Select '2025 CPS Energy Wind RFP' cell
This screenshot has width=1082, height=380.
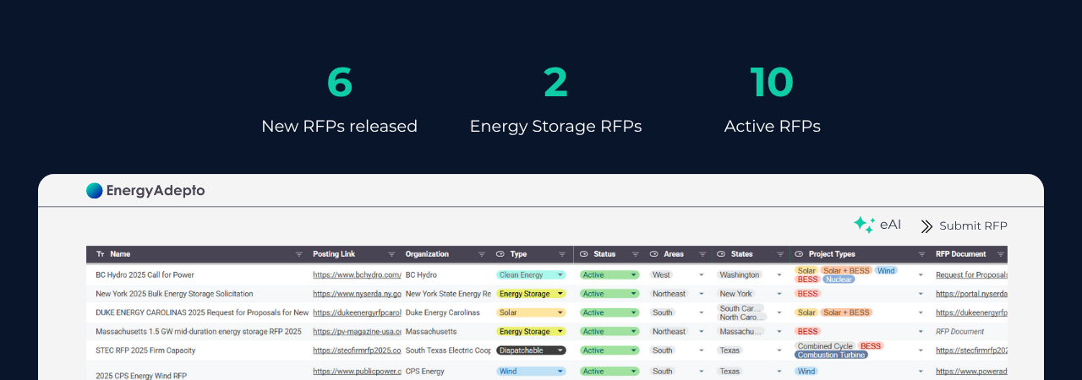141,375
